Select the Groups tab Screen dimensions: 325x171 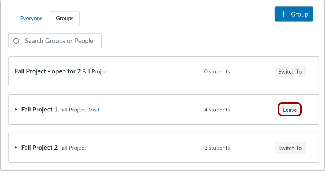tap(64, 18)
